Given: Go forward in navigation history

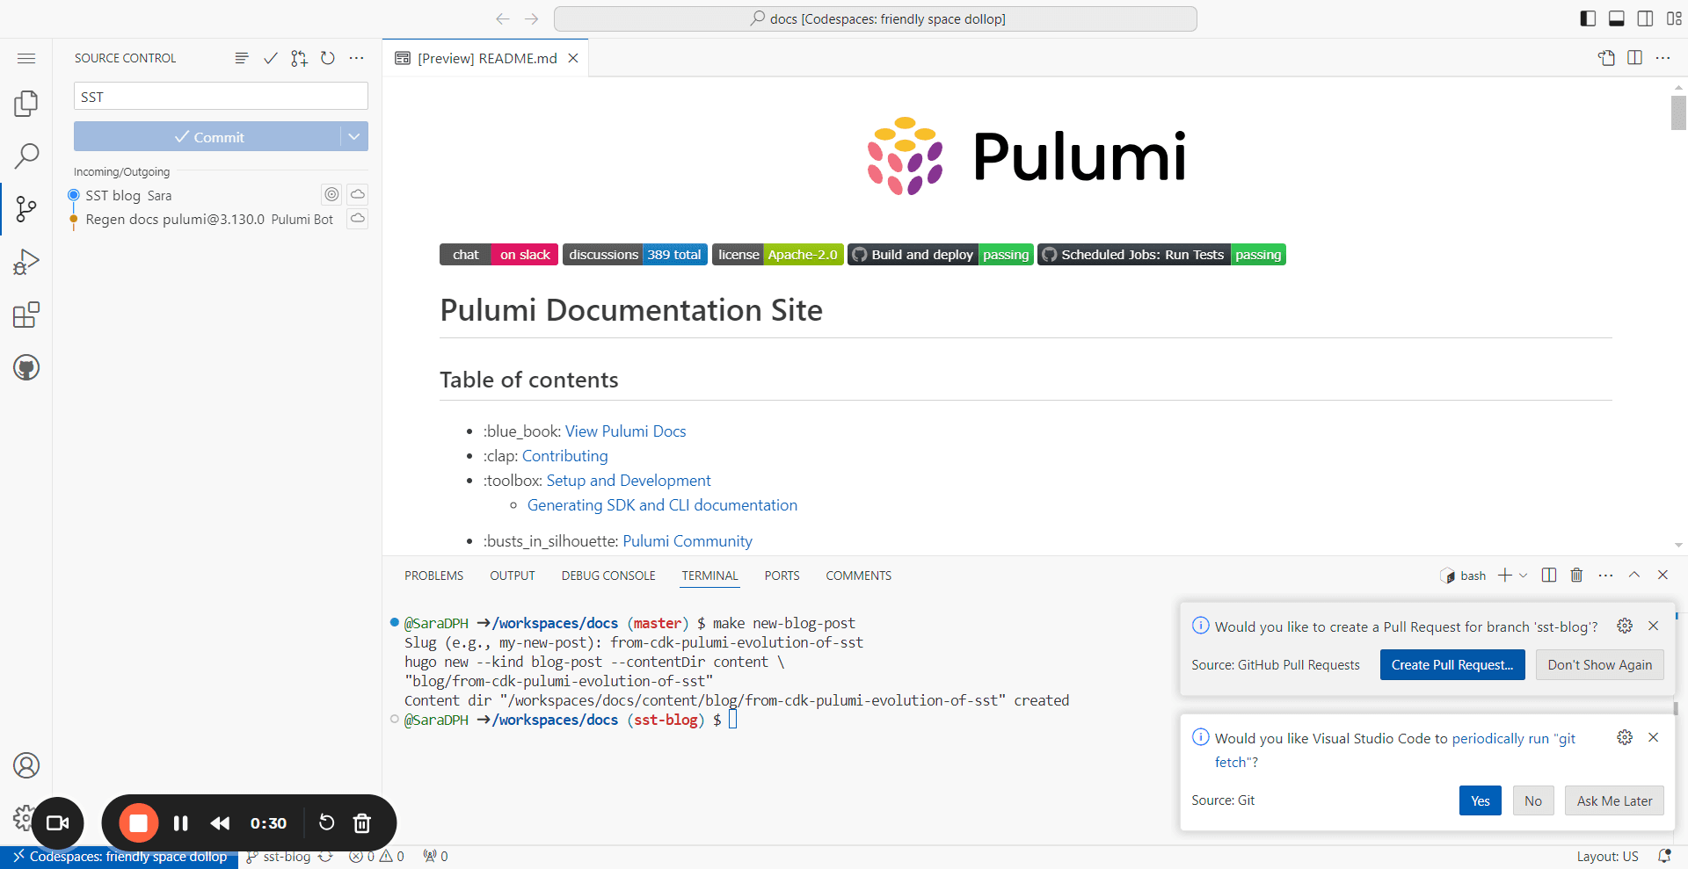Looking at the screenshot, I should (532, 18).
